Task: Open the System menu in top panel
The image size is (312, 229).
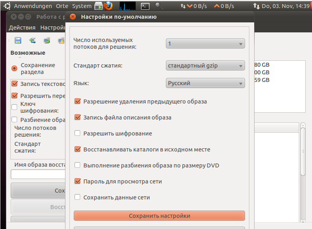Action: pos(82,6)
